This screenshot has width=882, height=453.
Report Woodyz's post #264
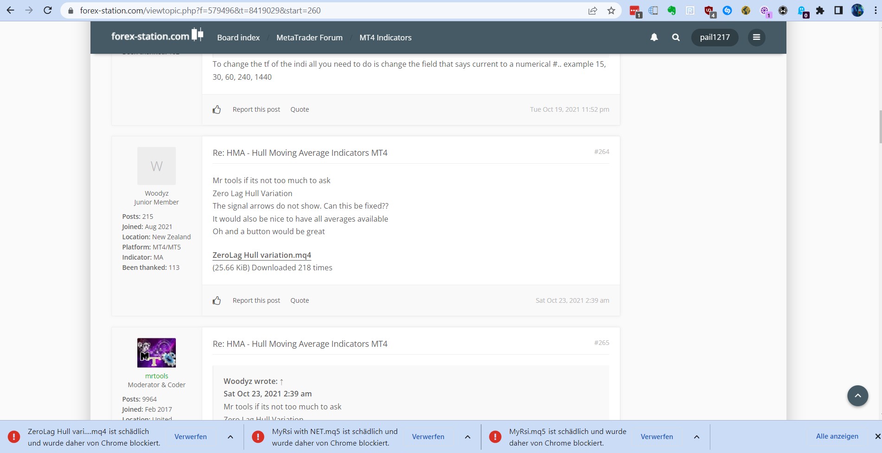[x=256, y=300]
